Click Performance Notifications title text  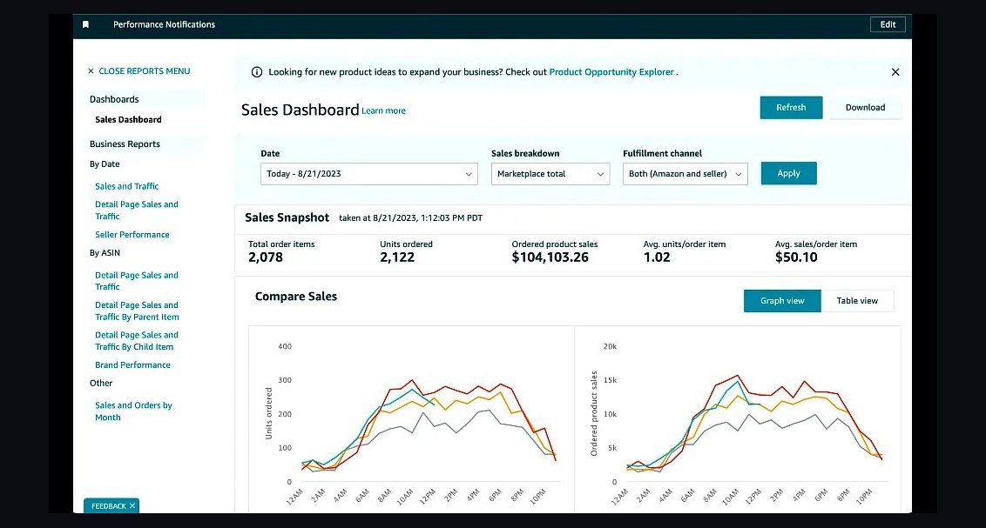click(164, 24)
